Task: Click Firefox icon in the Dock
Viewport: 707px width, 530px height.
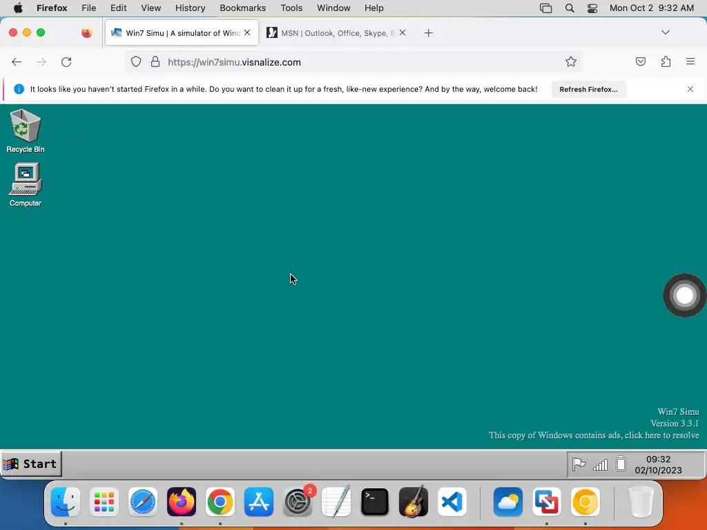Action: (x=182, y=501)
